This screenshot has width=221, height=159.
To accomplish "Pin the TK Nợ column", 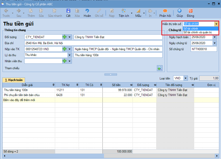I will coord(77,85).
